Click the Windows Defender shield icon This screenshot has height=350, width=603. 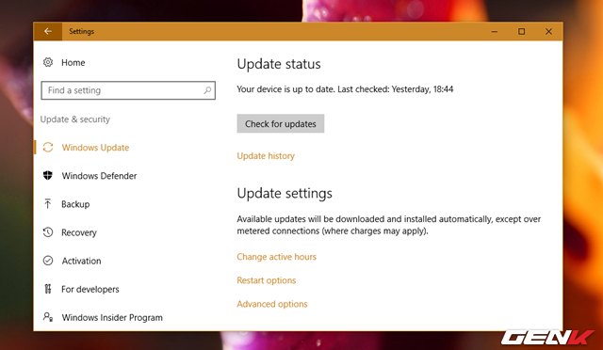pos(48,176)
